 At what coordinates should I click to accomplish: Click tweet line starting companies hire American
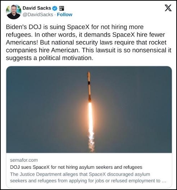[x=88, y=50]
